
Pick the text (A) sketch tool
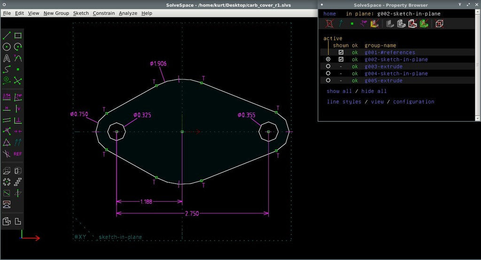tap(7, 58)
